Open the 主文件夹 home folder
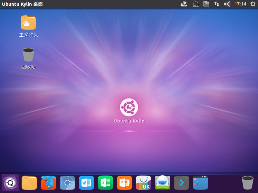258x193 pixels. click(x=28, y=26)
